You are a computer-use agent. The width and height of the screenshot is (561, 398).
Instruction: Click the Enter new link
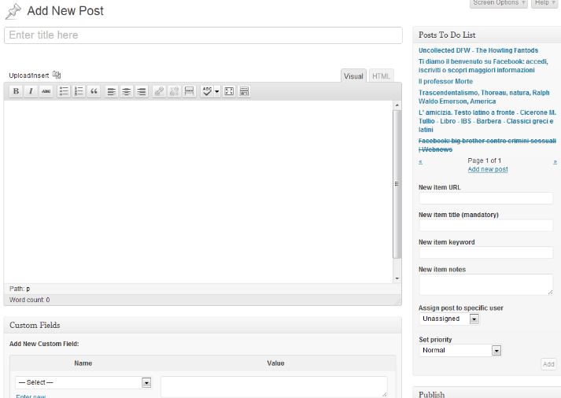point(31,396)
